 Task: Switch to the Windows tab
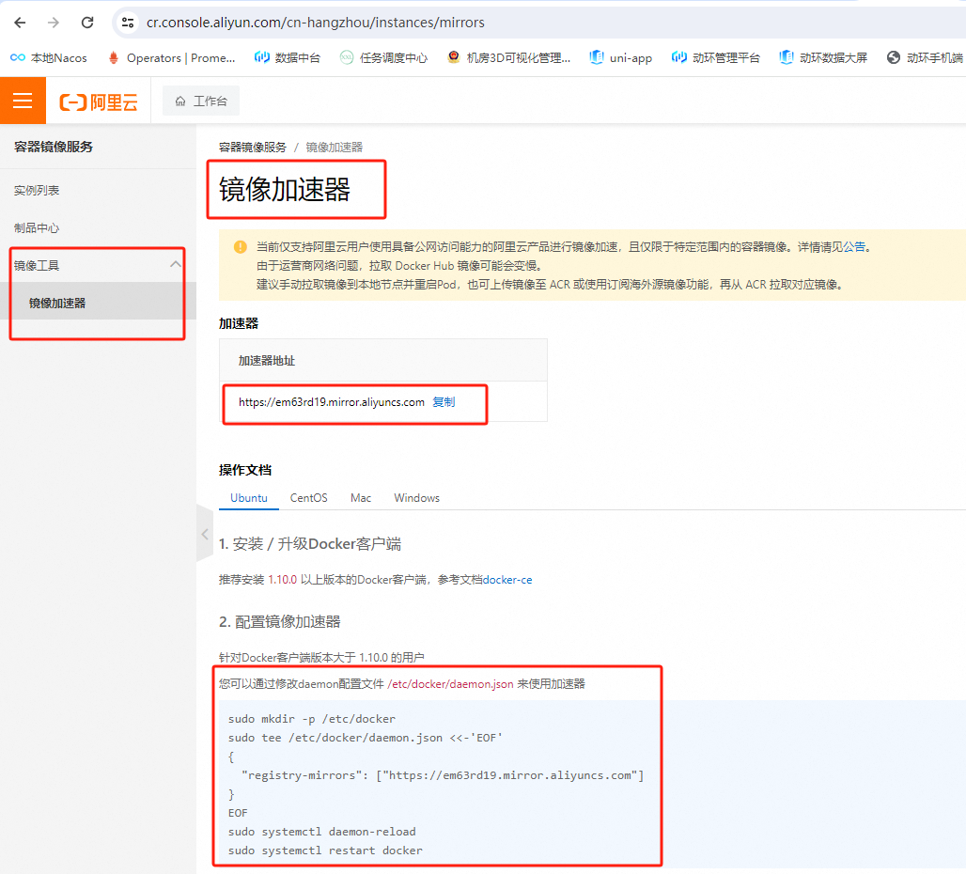417,498
